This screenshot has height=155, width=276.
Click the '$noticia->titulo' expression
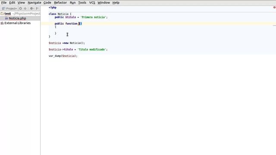coord(61,50)
